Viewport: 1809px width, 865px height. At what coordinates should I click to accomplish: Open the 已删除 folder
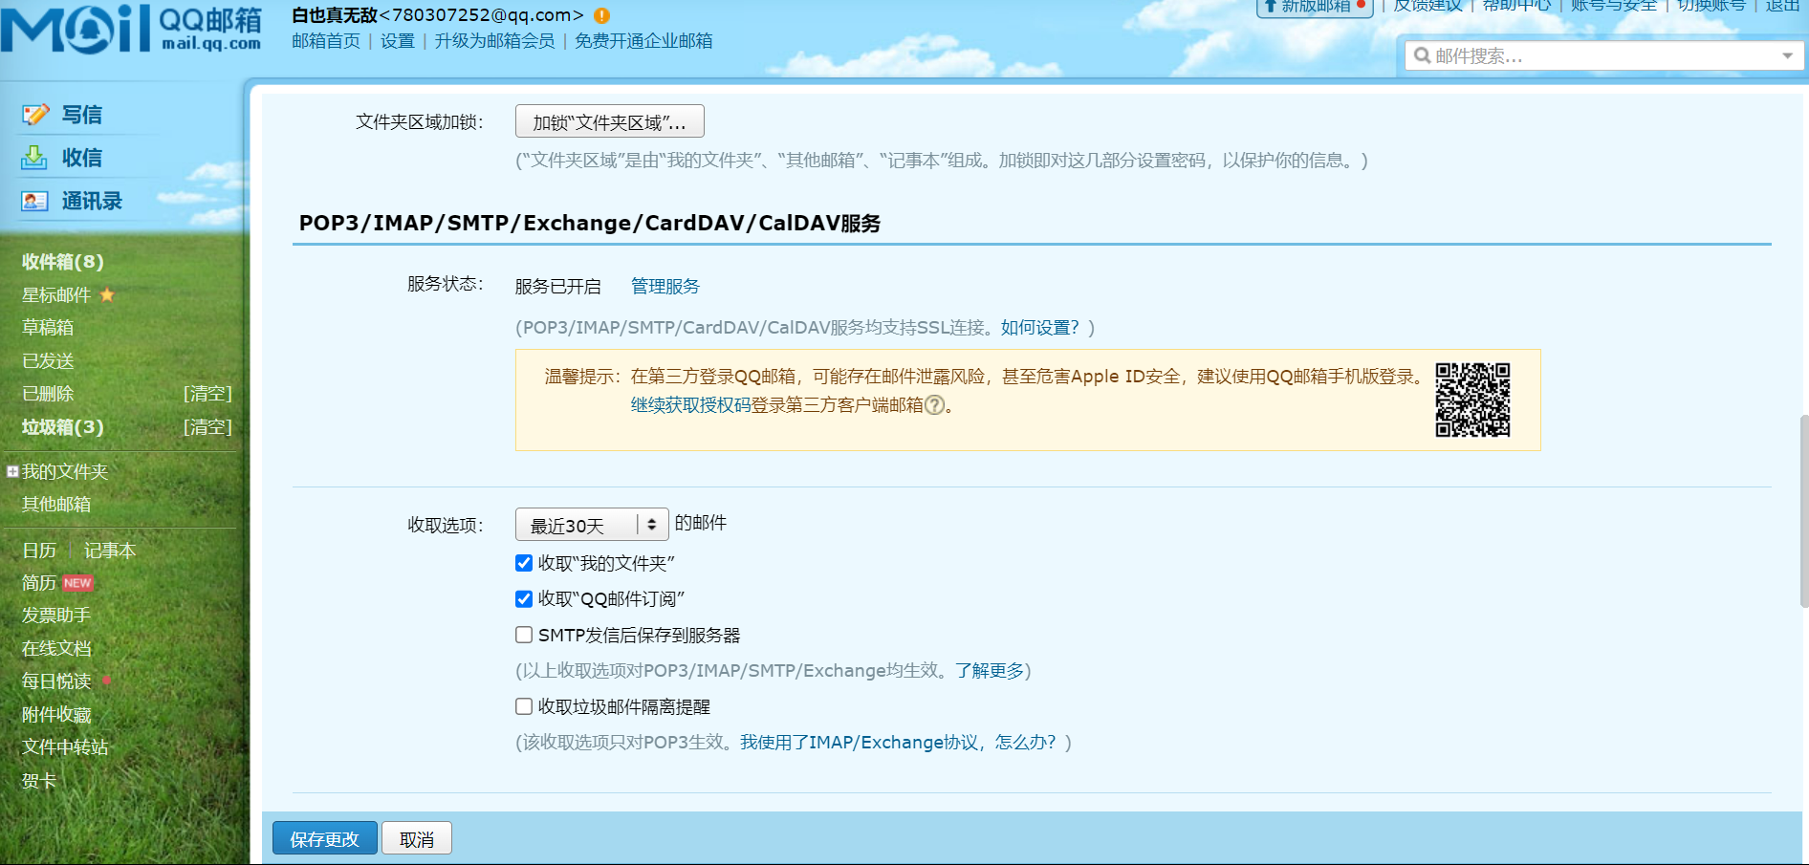(48, 394)
